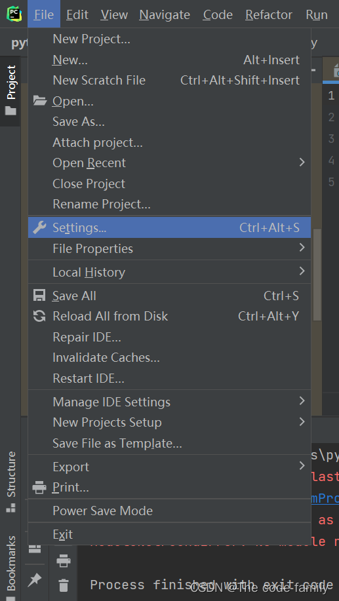Open the Navigate menu

click(165, 14)
